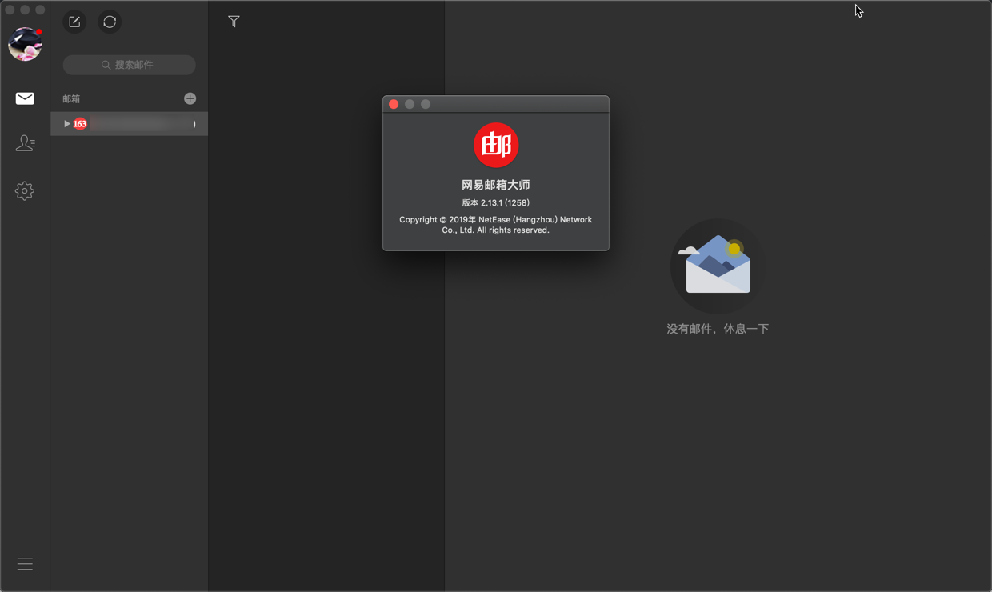The height and width of the screenshot is (592, 992).
Task: Close the About 网易邮箱大师 dialog
Action: pos(394,104)
